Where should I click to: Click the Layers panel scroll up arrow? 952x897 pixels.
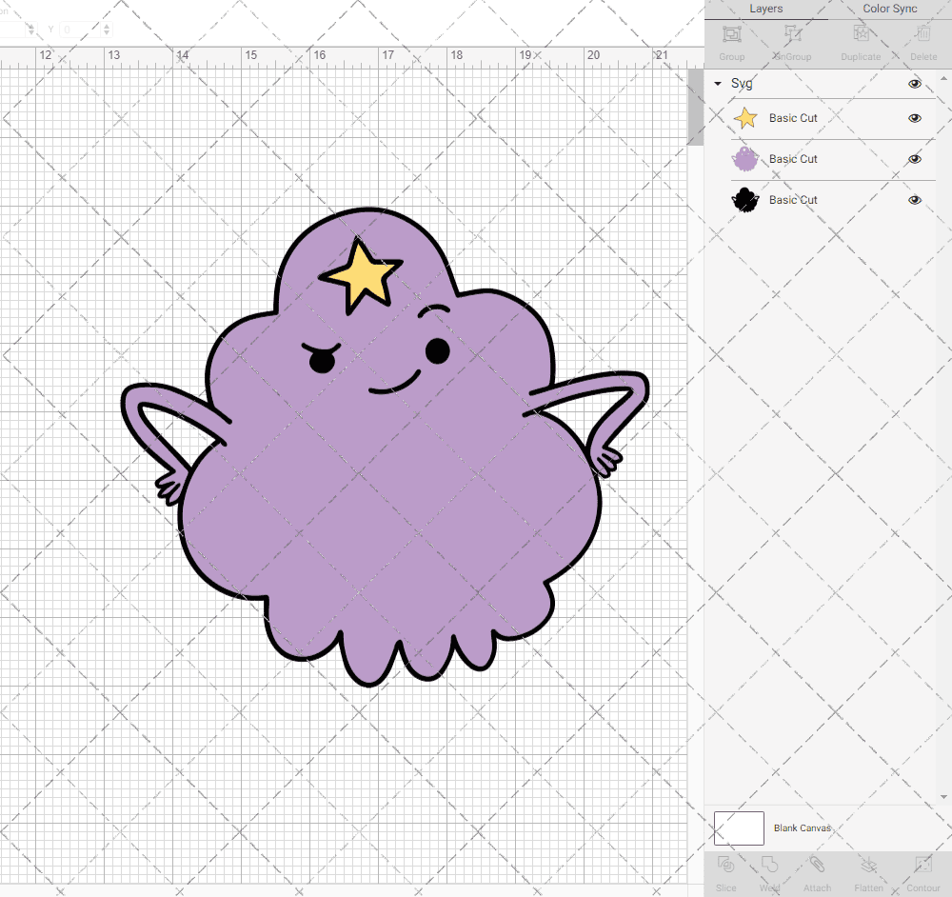[x=942, y=79]
